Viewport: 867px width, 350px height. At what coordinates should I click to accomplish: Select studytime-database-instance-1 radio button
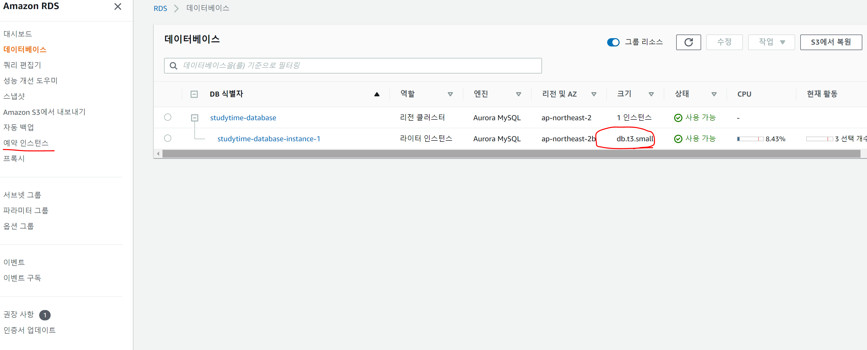pos(168,138)
